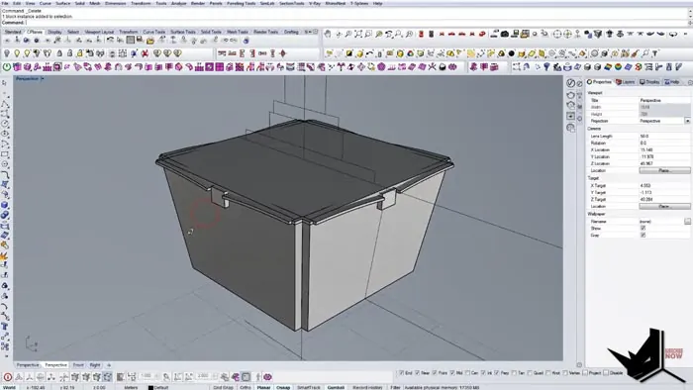Viewport: 693px width, 390px height.
Task: Click the first gray light bulb icon
Action: pos(7,53)
